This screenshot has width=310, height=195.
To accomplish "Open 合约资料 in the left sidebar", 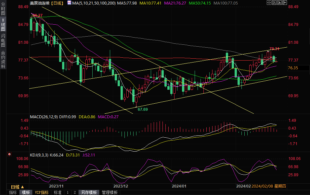I will pyautogui.click(x=3, y=59).
